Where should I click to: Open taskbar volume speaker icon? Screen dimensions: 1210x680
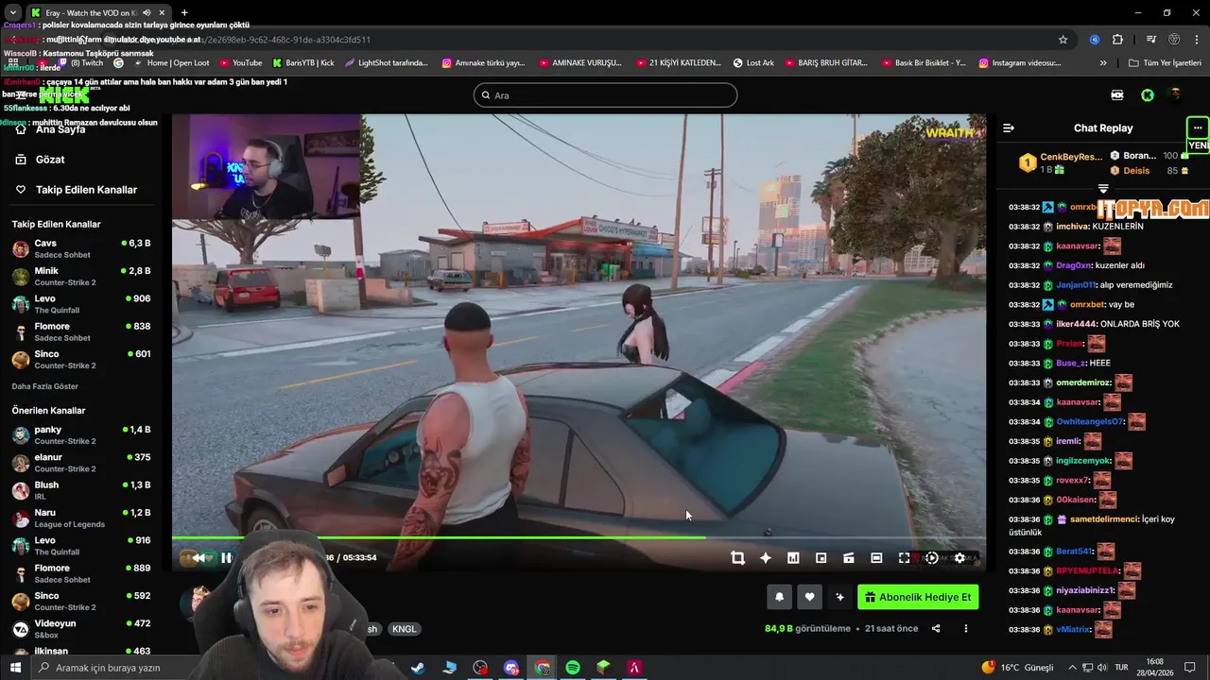[1101, 668]
